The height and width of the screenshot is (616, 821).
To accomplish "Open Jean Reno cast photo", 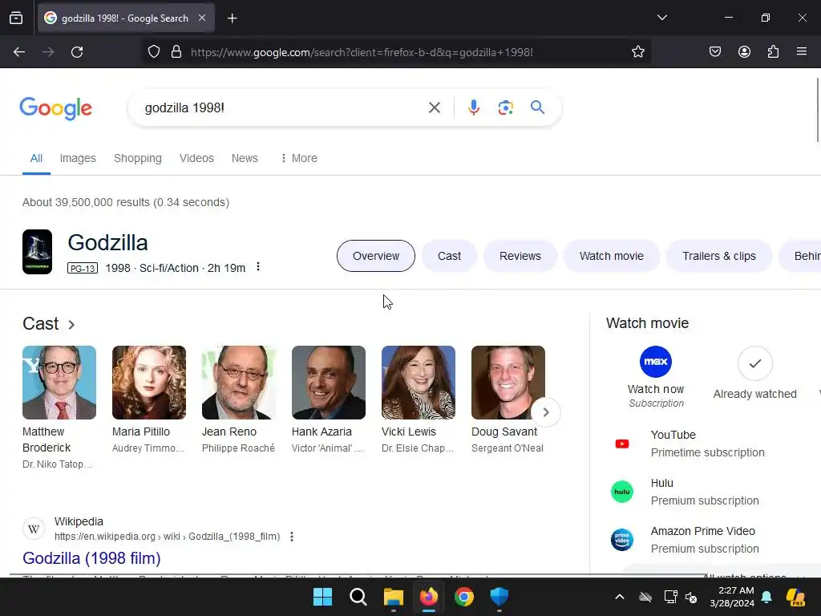I will coord(239,383).
